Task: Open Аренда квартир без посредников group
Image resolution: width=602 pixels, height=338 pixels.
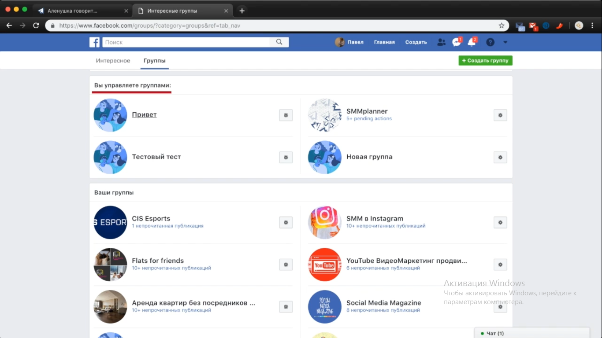Action: [x=193, y=303]
